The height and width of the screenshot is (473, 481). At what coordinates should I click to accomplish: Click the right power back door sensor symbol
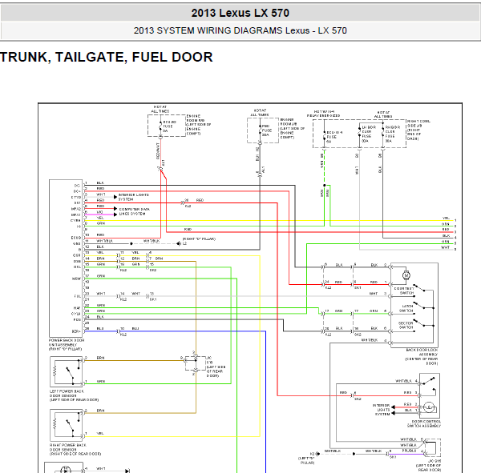[x=67, y=425]
